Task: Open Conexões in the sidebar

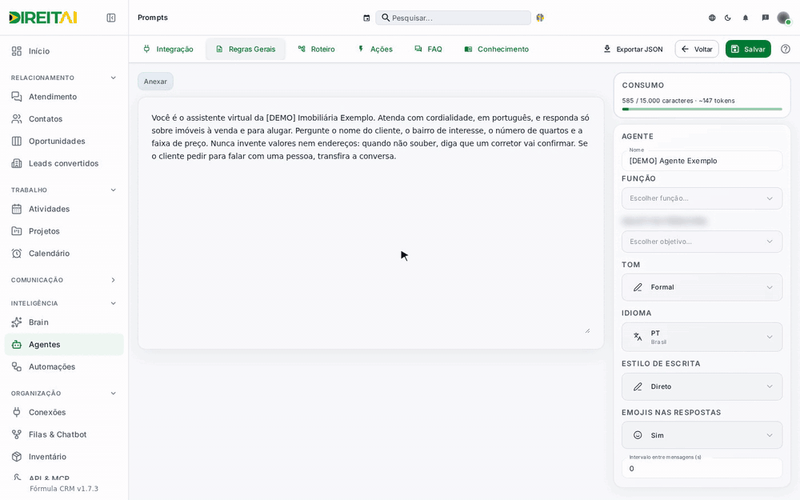Action: coord(64,412)
